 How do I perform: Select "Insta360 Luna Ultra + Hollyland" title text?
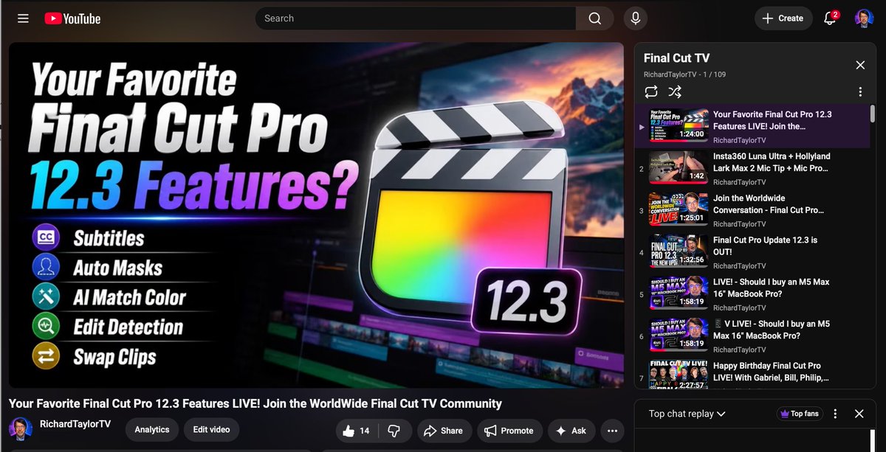point(772,161)
